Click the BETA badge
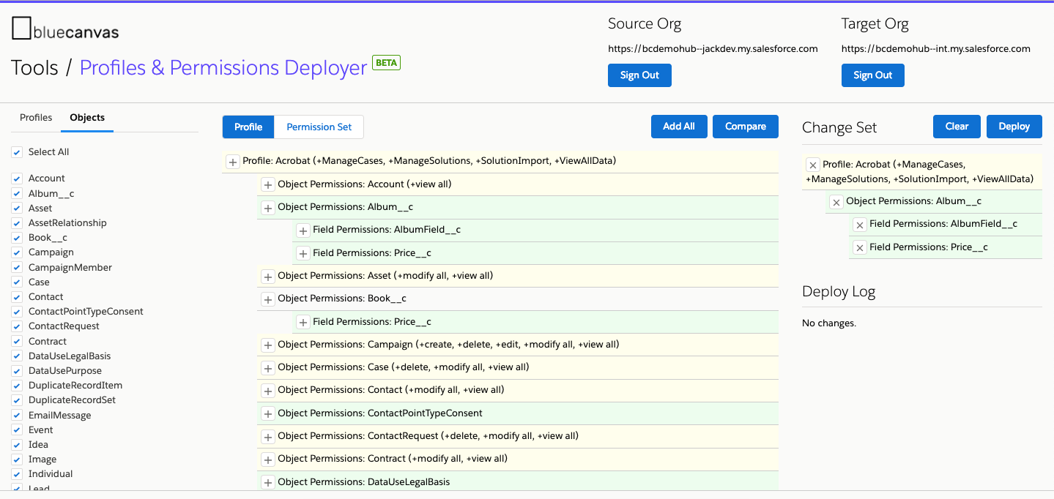Image resolution: width=1054 pixels, height=499 pixels. tap(386, 63)
